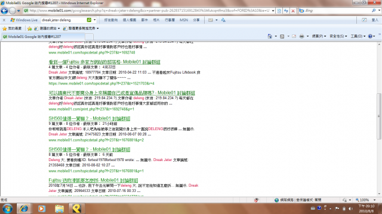Open the 安全性(S) menu

point(338,36)
